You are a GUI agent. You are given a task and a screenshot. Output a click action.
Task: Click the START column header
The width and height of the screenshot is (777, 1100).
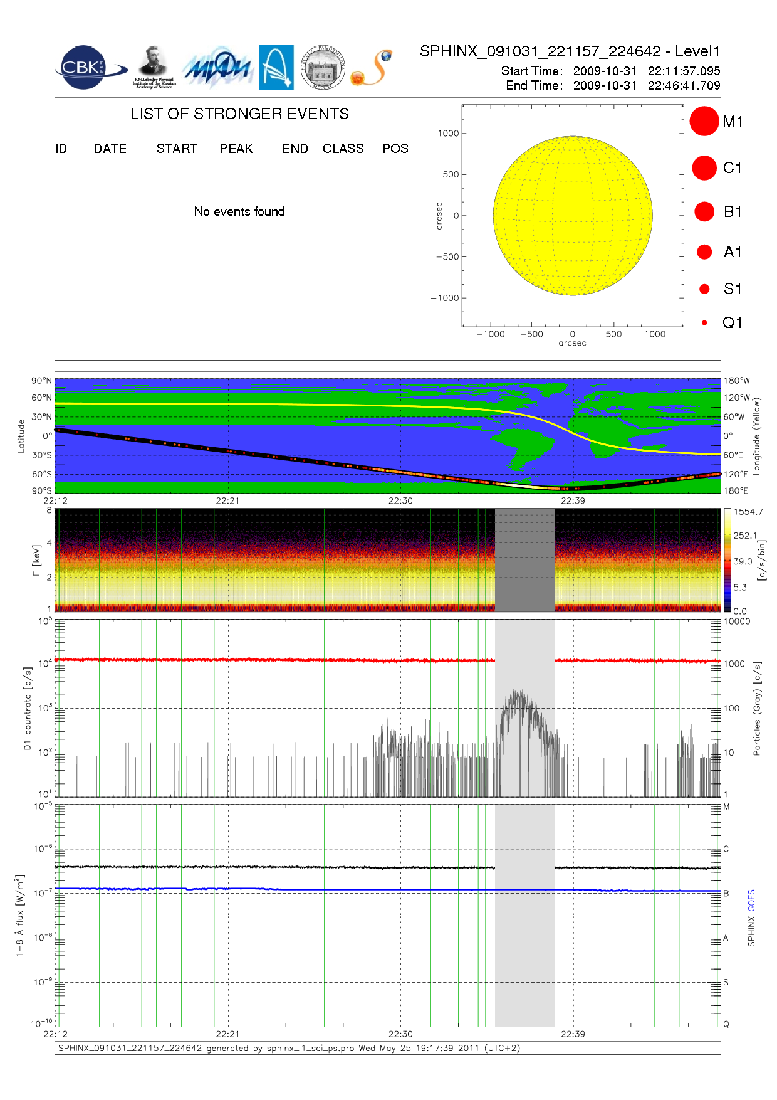click(177, 149)
